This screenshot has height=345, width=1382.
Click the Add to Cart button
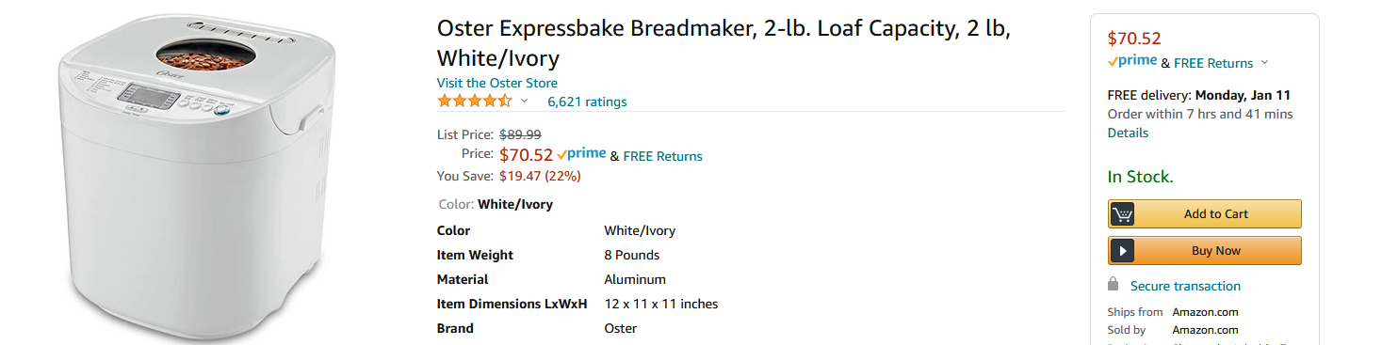point(1205,214)
